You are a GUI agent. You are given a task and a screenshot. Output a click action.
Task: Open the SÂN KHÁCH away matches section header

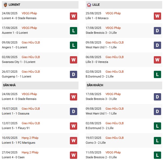click(95, 85)
